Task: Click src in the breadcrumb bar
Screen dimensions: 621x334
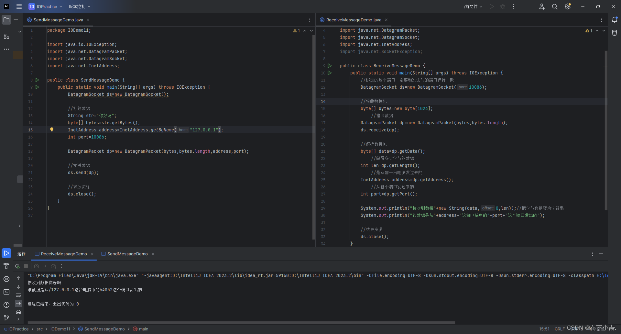Action: (x=39, y=329)
